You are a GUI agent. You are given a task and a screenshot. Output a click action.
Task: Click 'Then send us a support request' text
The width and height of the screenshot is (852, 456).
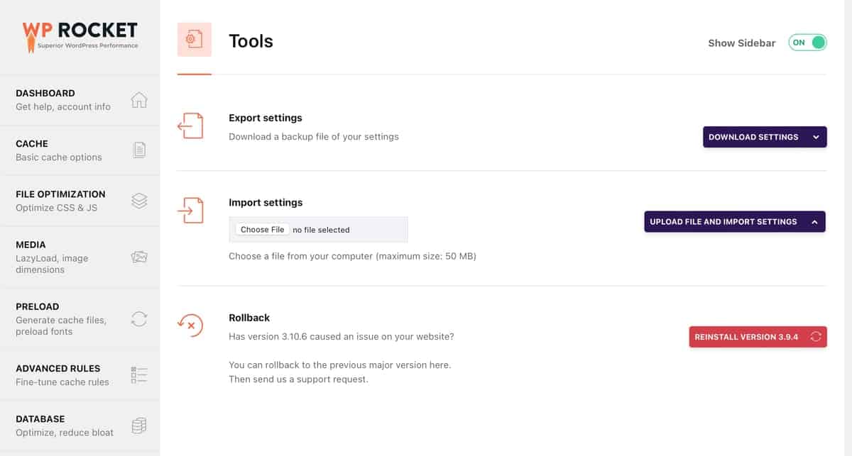click(x=298, y=379)
